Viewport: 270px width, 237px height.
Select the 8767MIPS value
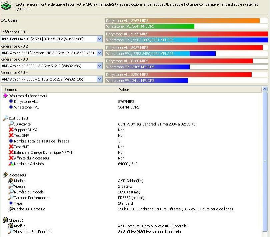(x=126, y=102)
